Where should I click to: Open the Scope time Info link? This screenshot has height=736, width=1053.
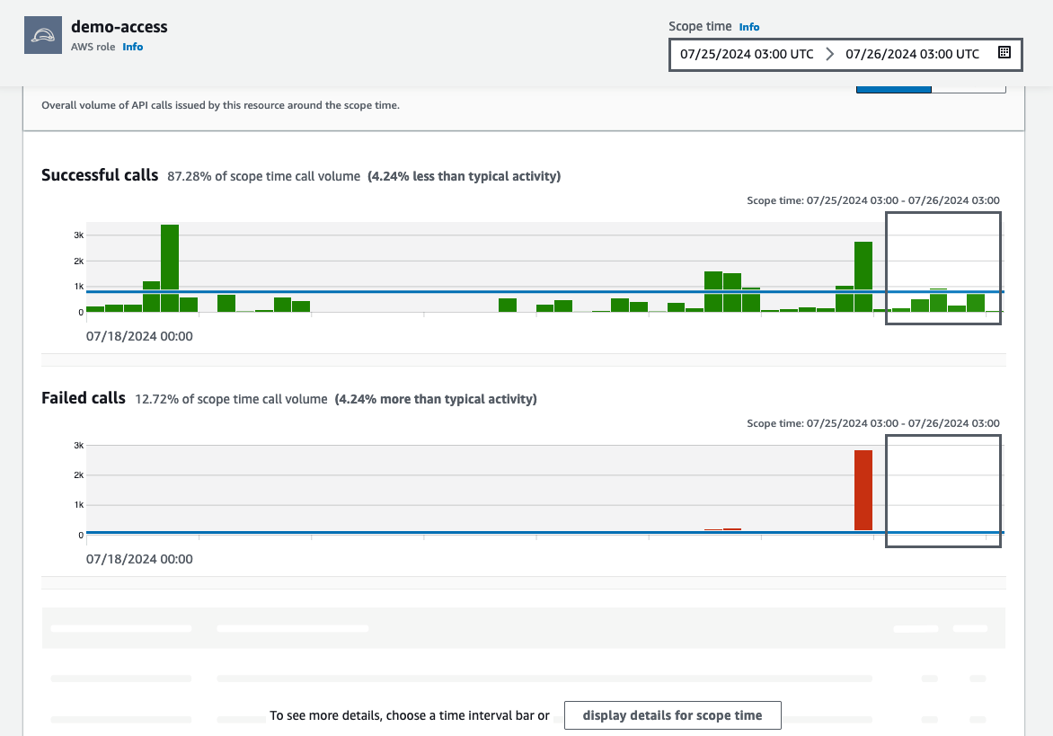coord(748,26)
